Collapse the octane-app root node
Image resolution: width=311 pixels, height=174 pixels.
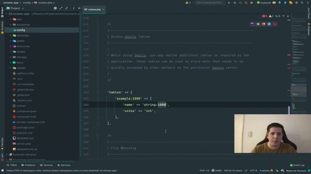coord(7,14)
